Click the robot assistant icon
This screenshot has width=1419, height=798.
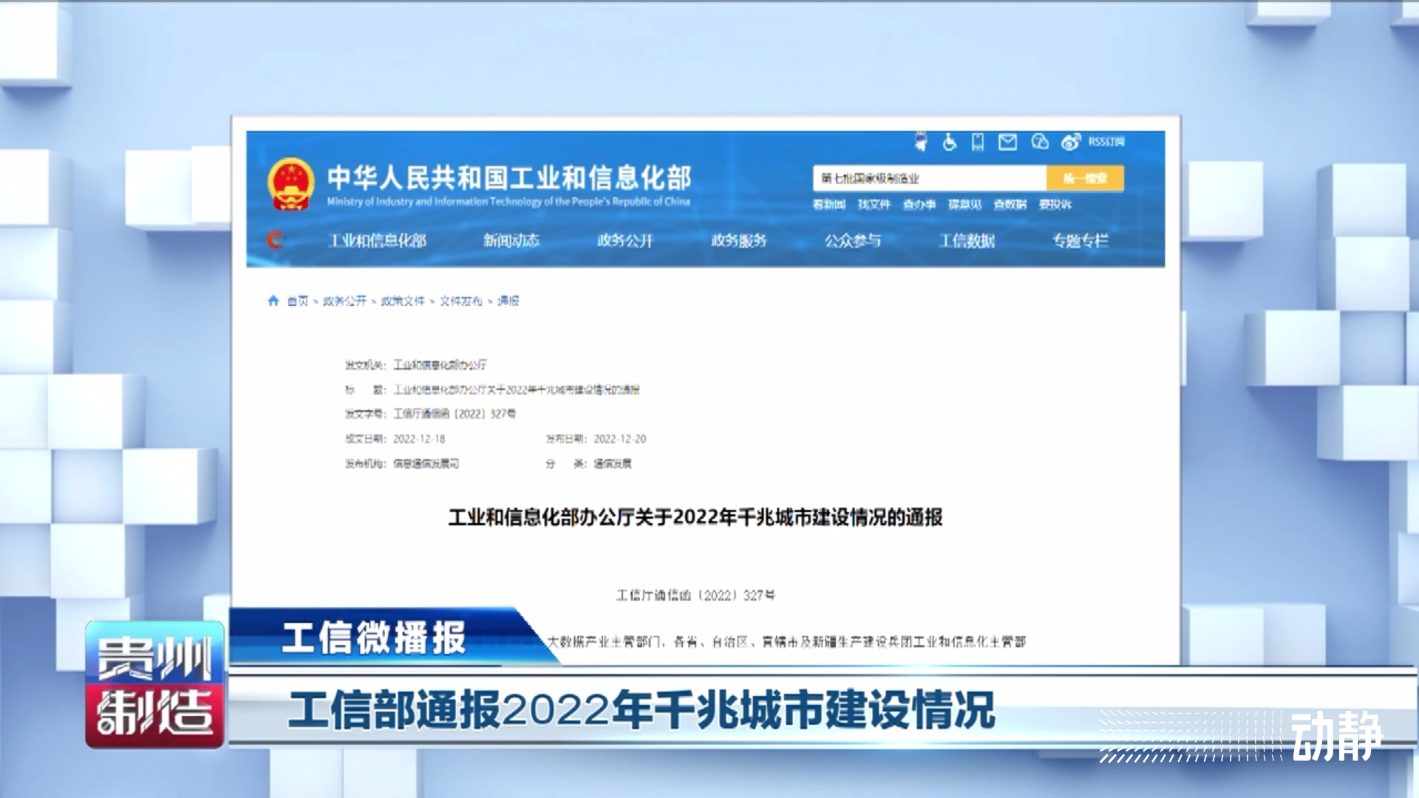click(x=921, y=141)
